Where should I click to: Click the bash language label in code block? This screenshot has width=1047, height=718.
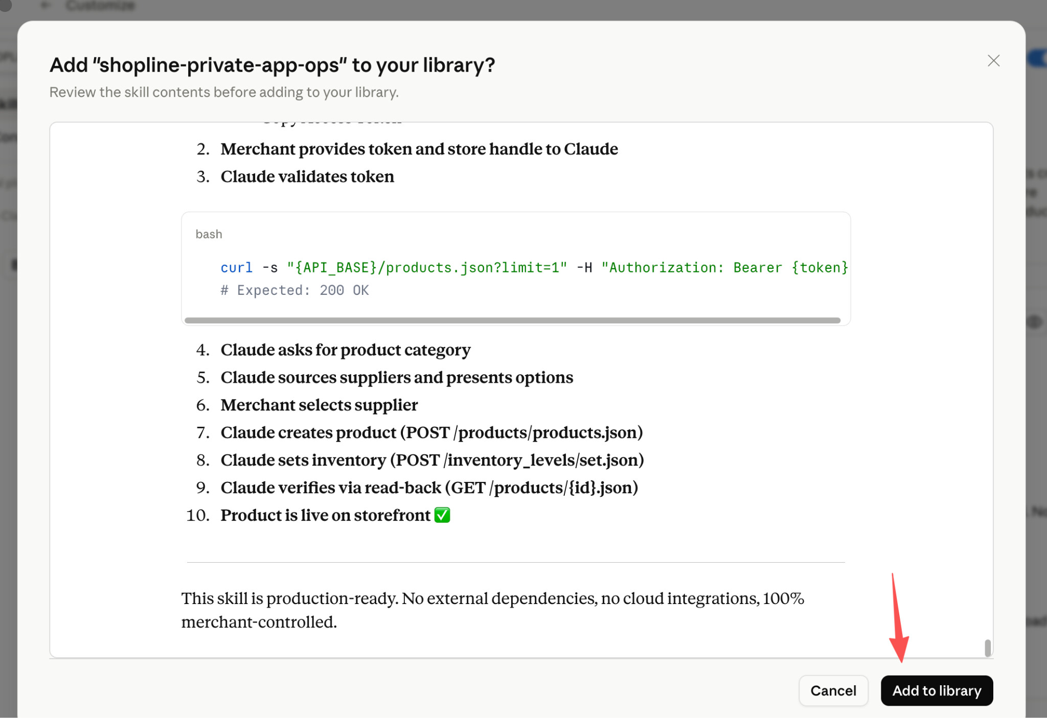coord(209,234)
